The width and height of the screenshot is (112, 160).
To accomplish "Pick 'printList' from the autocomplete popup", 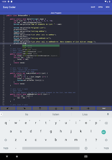I will (x=41, y=50).
